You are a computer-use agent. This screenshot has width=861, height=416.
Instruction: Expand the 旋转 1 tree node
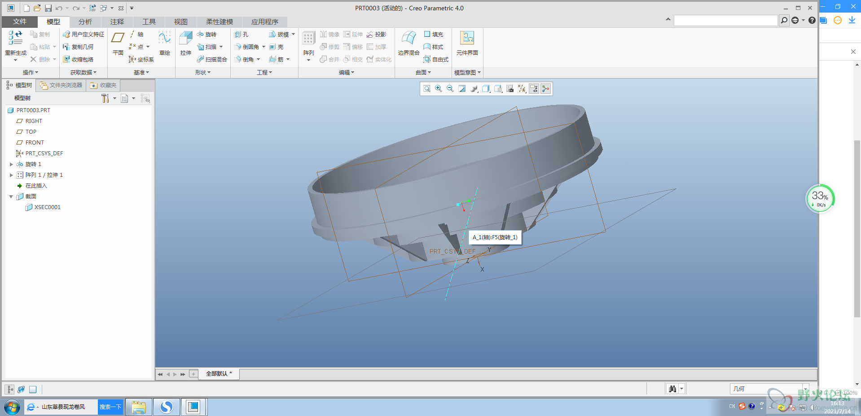[11, 164]
